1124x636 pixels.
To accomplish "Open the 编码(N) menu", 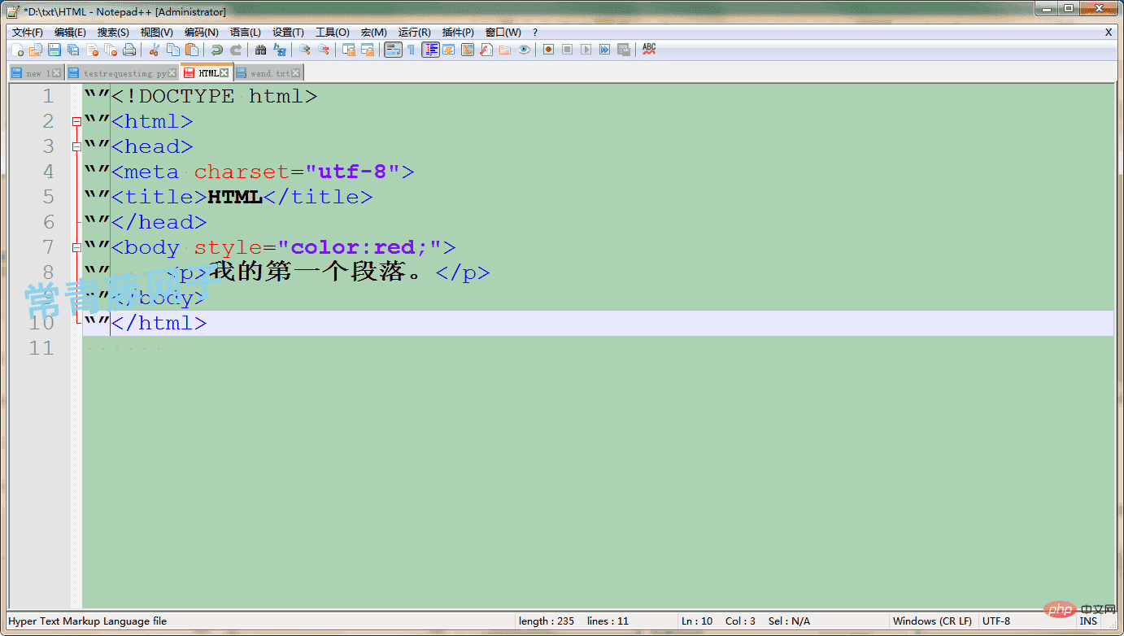I will tap(201, 33).
